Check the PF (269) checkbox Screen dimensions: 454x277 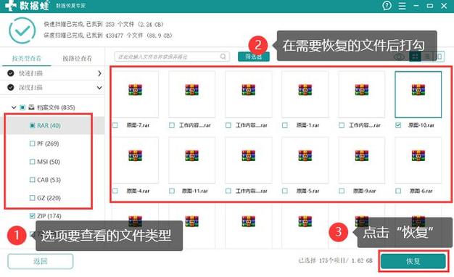point(32,144)
